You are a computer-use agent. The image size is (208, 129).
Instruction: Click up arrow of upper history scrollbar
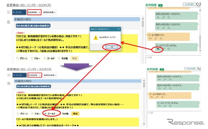(x=200, y=10)
